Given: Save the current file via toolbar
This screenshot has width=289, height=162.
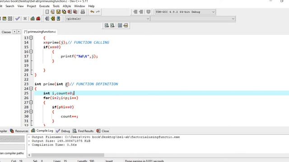Looking at the screenshot, I should click(58, 12).
